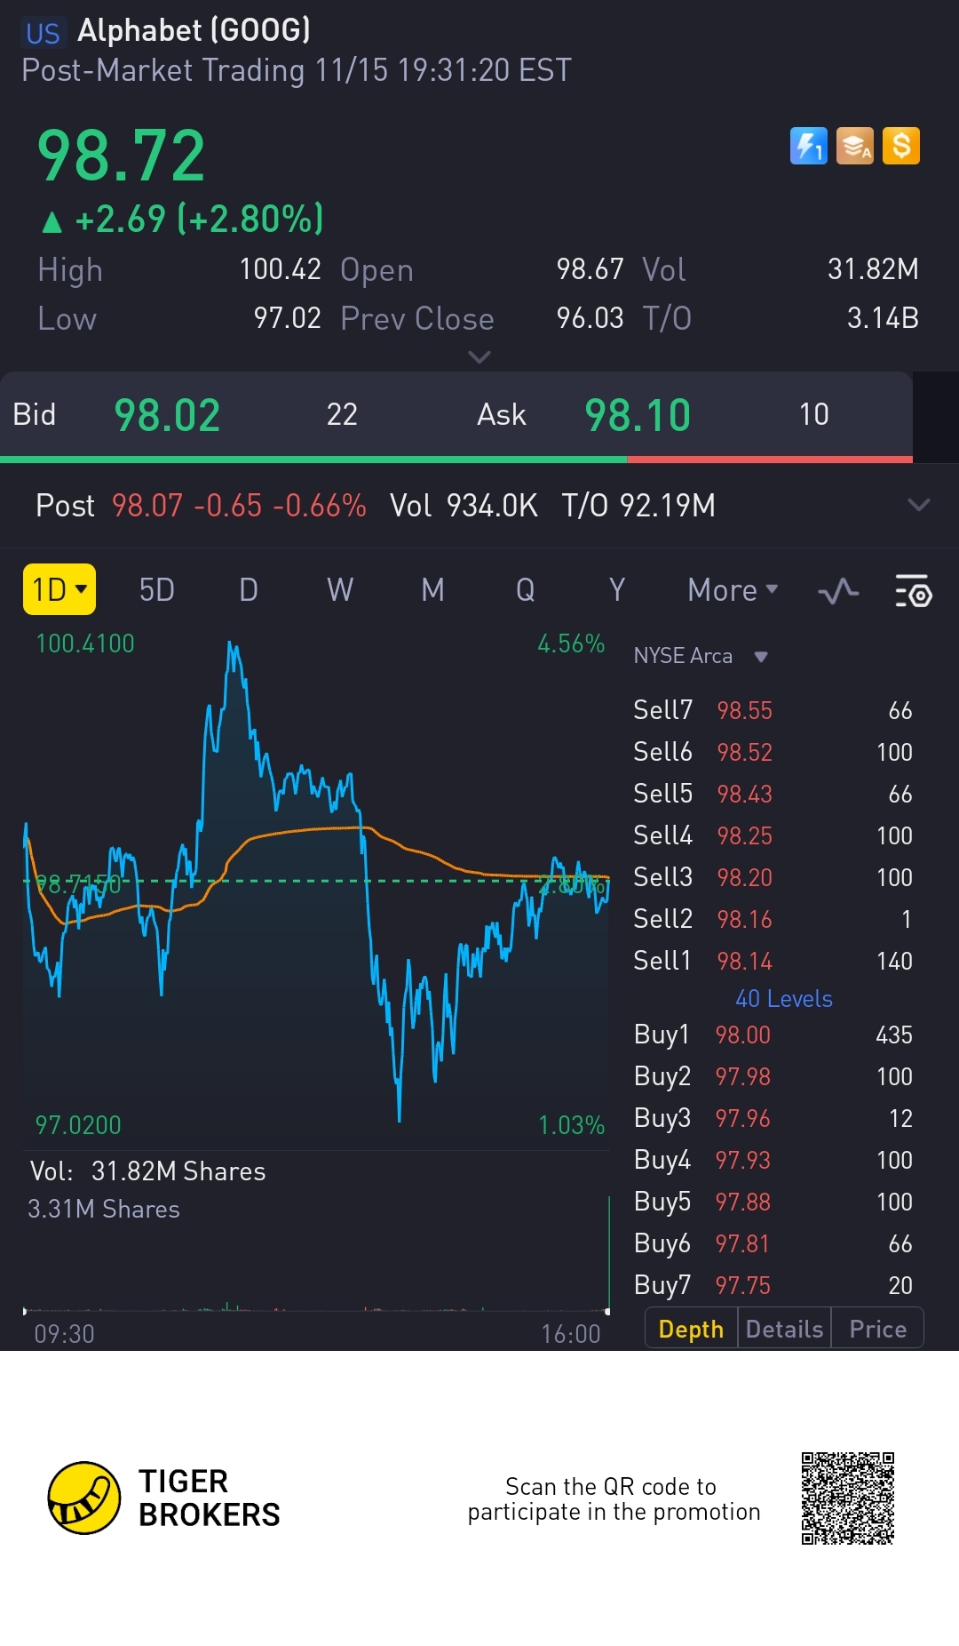
Task: Select the Sell2 row at 98.16
Action: click(x=773, y=919)
